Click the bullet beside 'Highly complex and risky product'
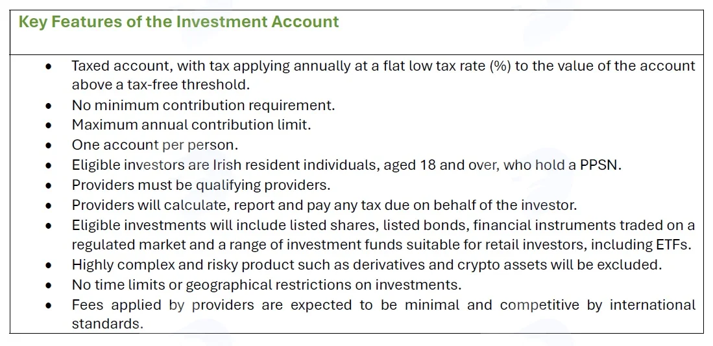This screenshot has width=713, height=346. tap(49, 266)
